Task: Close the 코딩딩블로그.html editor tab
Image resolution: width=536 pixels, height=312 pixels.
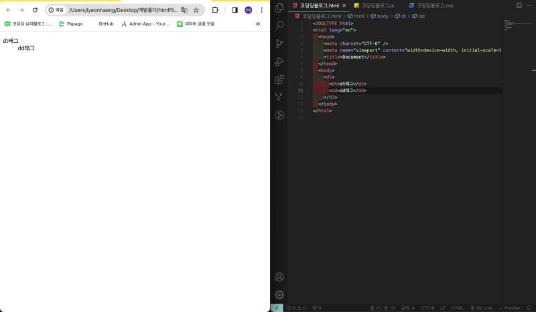Action: click(344, 5)
